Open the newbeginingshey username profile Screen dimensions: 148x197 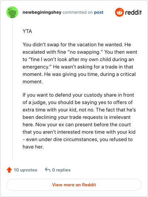[42, 12]
